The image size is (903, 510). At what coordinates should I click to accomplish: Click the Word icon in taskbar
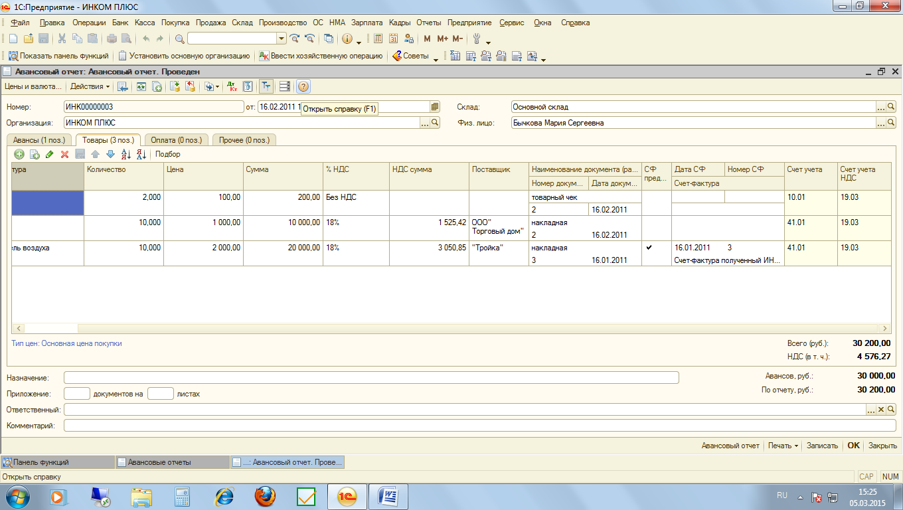(x=387, y=496)
